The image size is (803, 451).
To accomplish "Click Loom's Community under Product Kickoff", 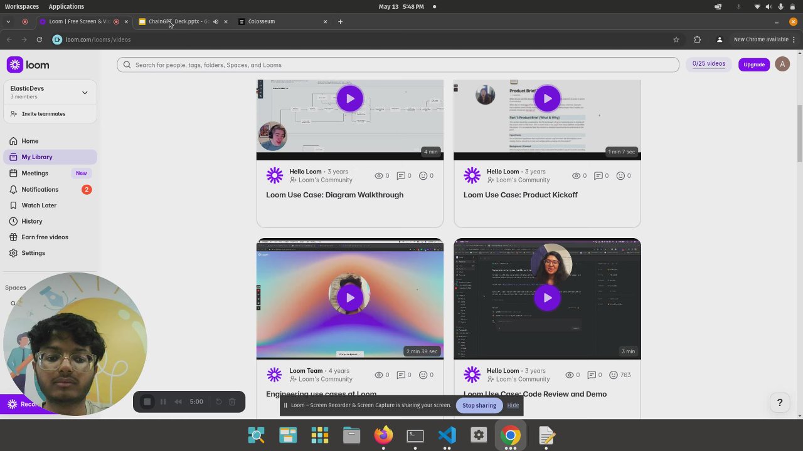I will click(523, 180).
